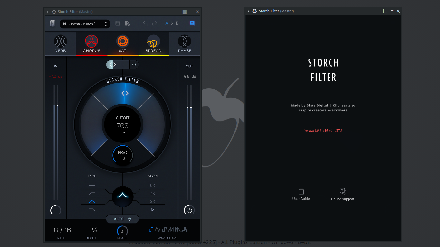Screen dimensions: 440x247
Task: Click the filter dial's <> cutoff handle
Action: click(x=125, y=93)
